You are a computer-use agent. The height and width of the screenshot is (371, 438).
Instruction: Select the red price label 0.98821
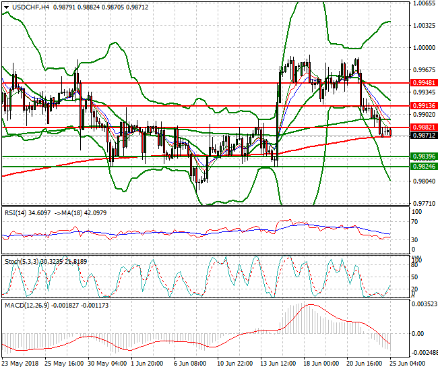424,127
